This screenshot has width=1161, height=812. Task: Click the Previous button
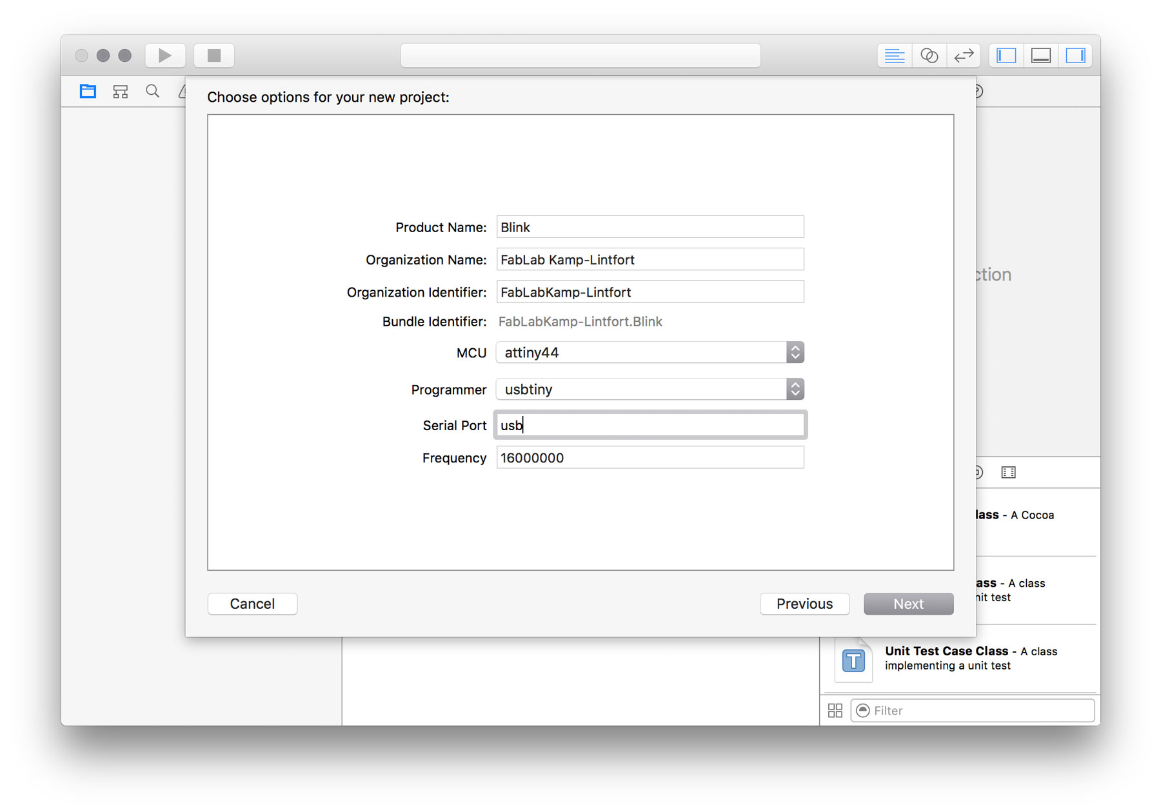pyautogui.click(x=804, y=604)
